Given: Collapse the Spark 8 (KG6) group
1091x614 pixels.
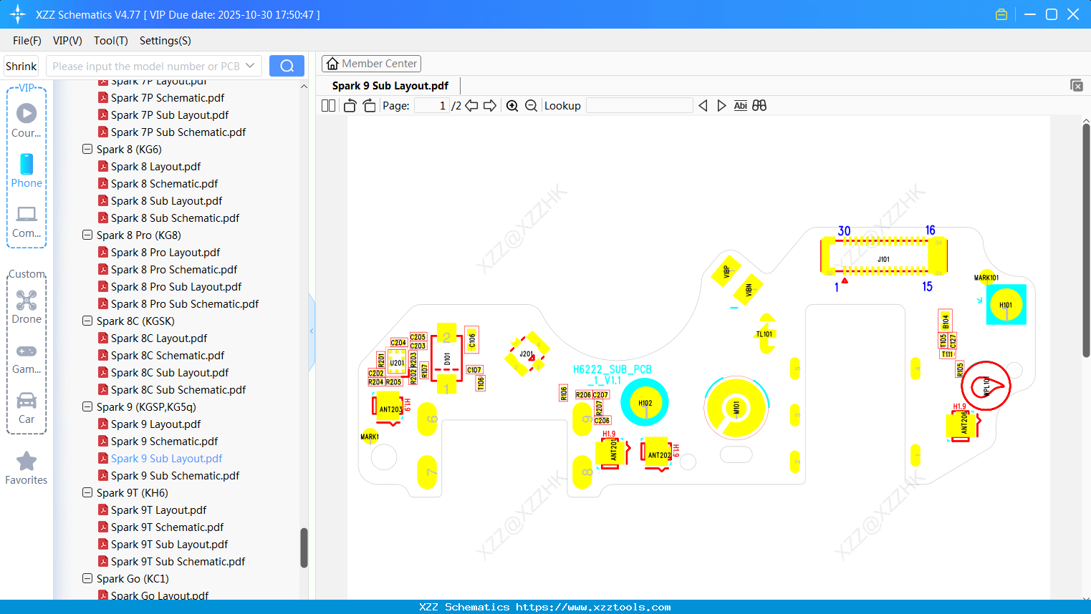Looking at the screenshot, I should [87, 149].
